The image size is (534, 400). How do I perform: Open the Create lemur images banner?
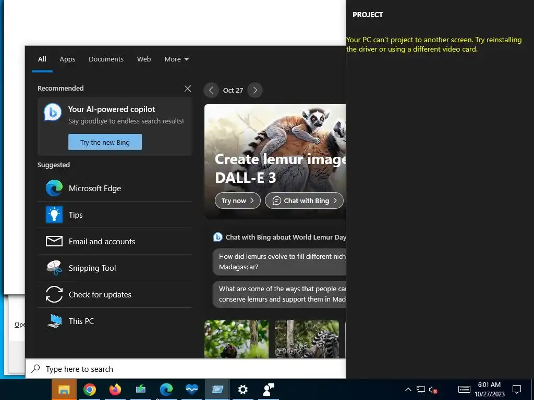(275, 161)
